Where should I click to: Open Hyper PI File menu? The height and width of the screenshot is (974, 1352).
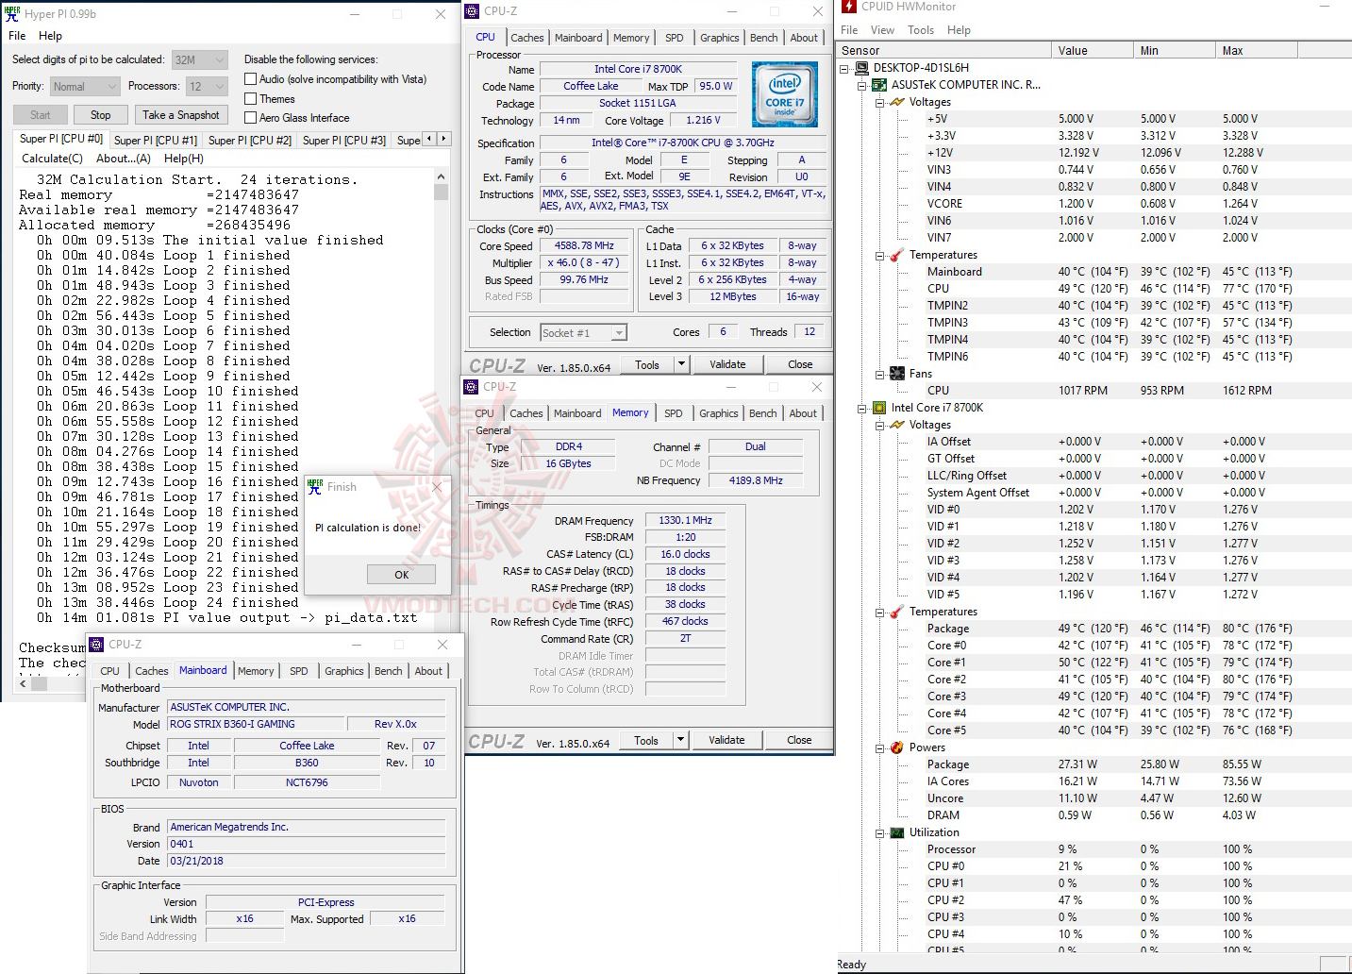tap(17, 36)
